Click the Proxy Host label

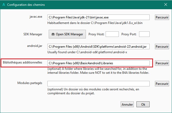point(96,34)
